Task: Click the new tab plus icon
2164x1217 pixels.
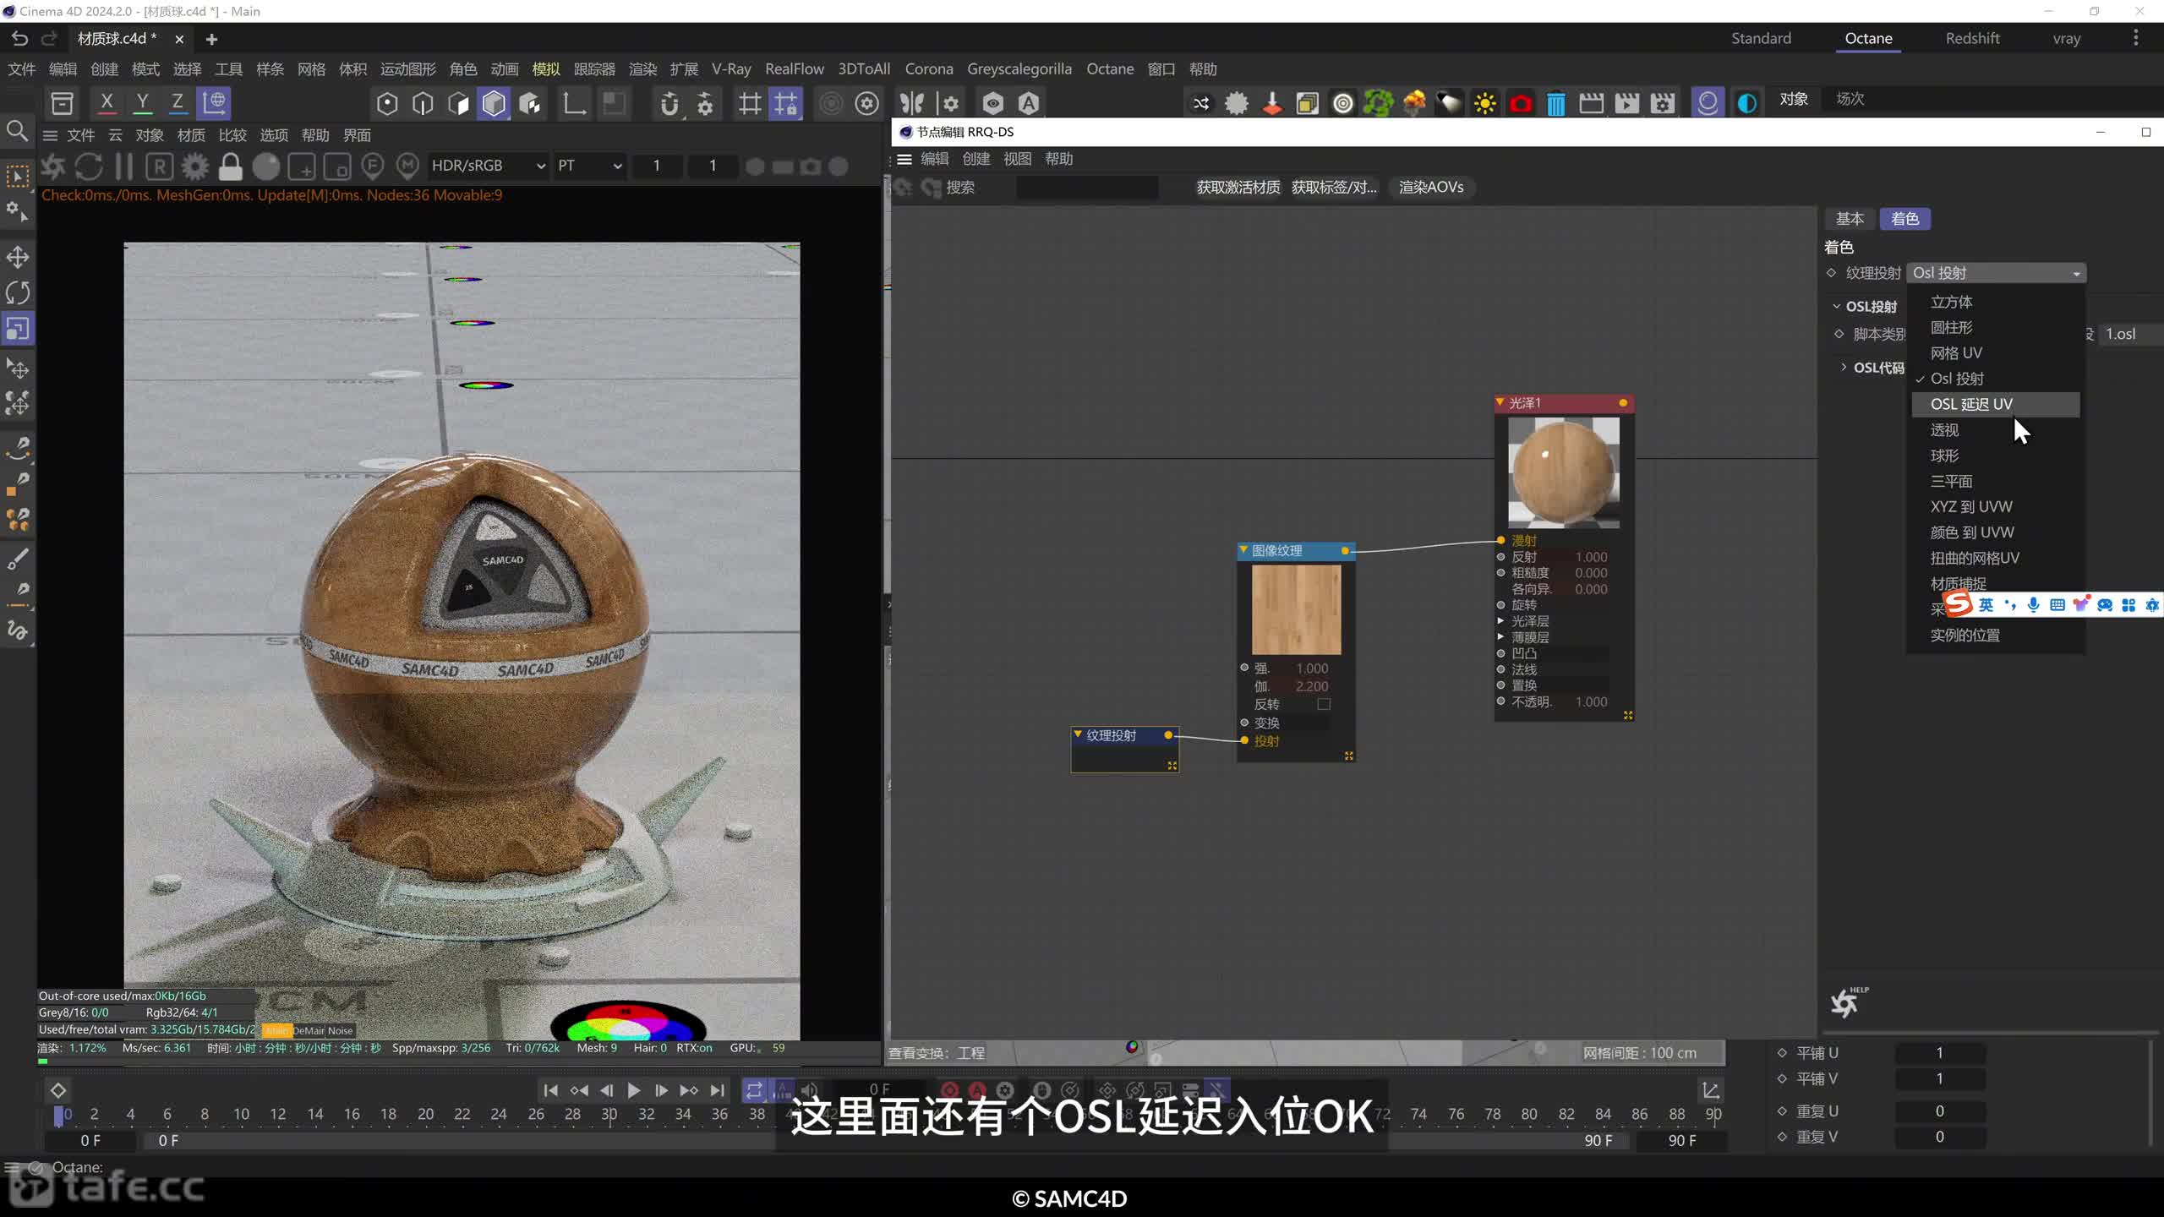Action: [x=211, y=39]
